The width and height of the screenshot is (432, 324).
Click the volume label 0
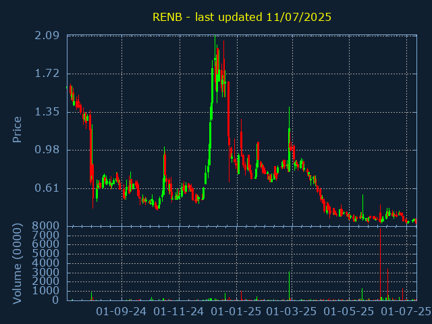(55, 300)
